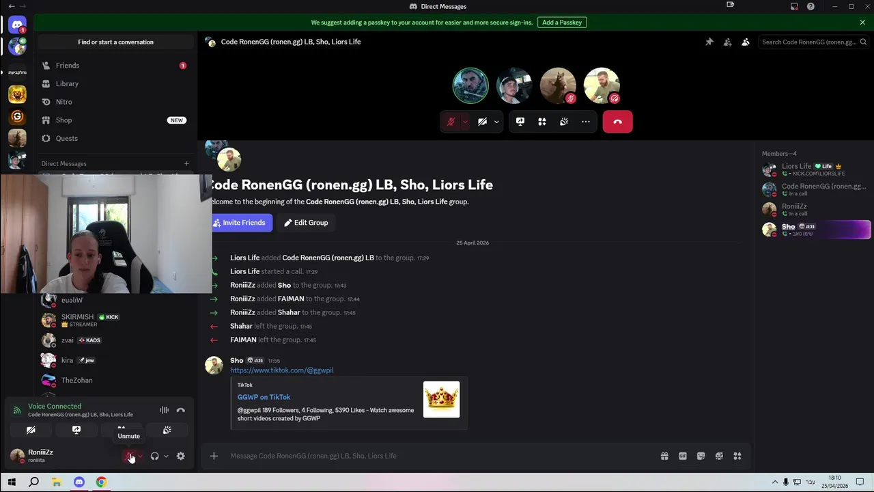Open the Library tab

point(115,83)
